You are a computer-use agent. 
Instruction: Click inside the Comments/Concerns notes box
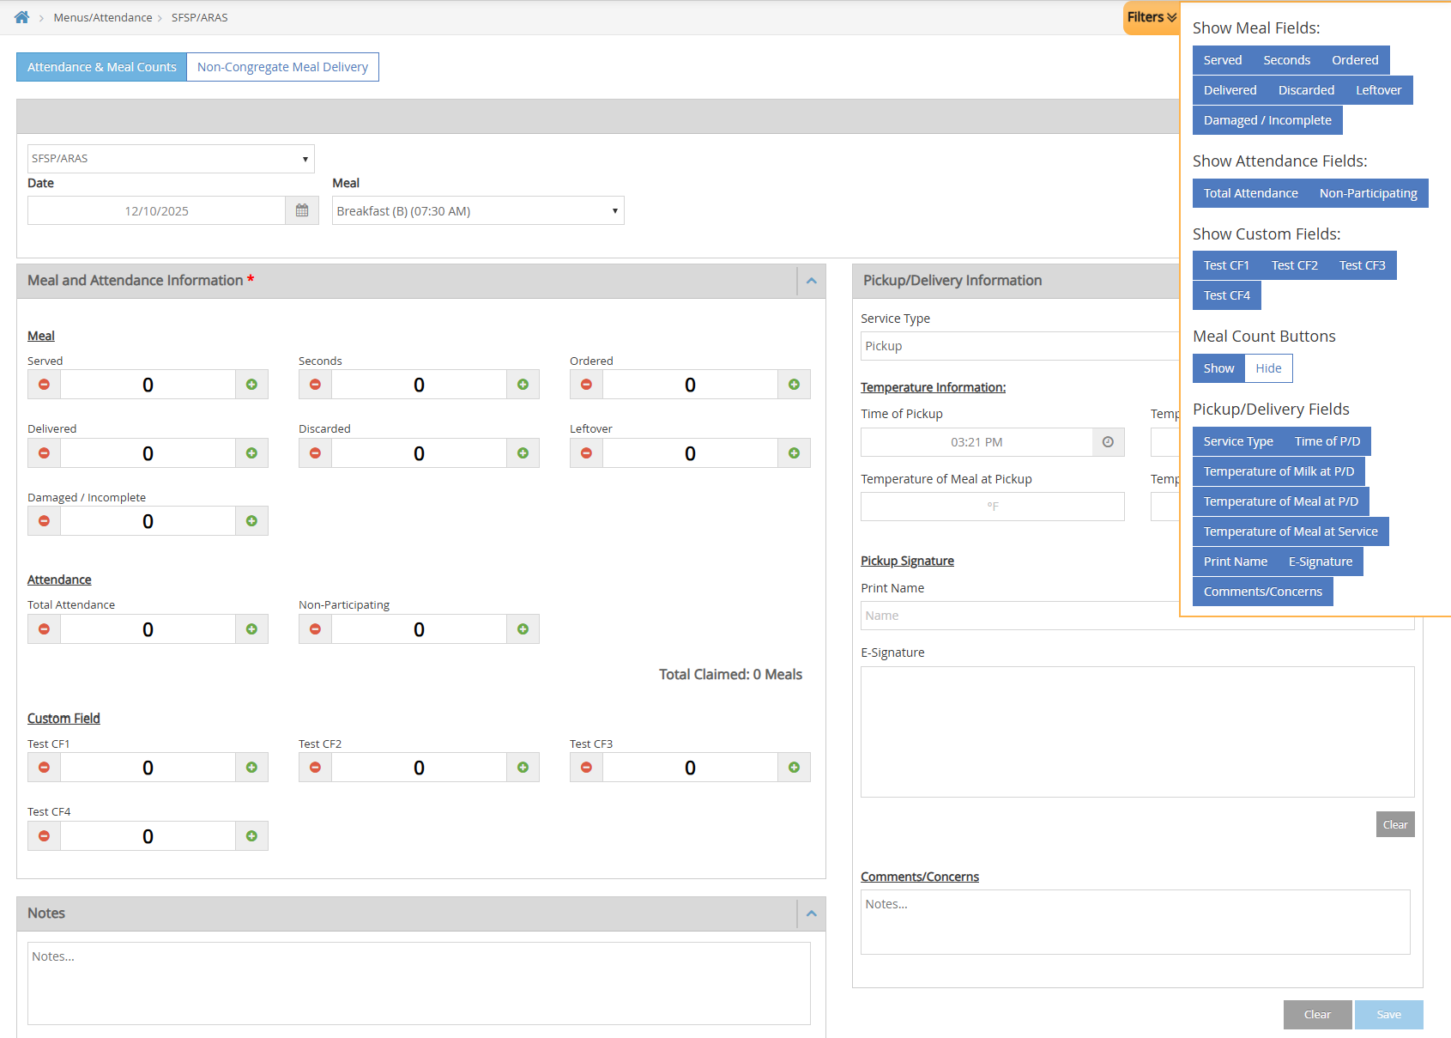click(1134, 921)
